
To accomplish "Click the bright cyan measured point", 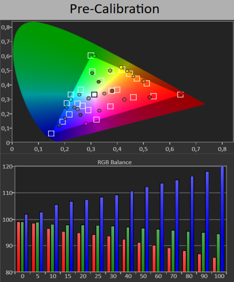I will pyautogui.click(x=71, y=99).
